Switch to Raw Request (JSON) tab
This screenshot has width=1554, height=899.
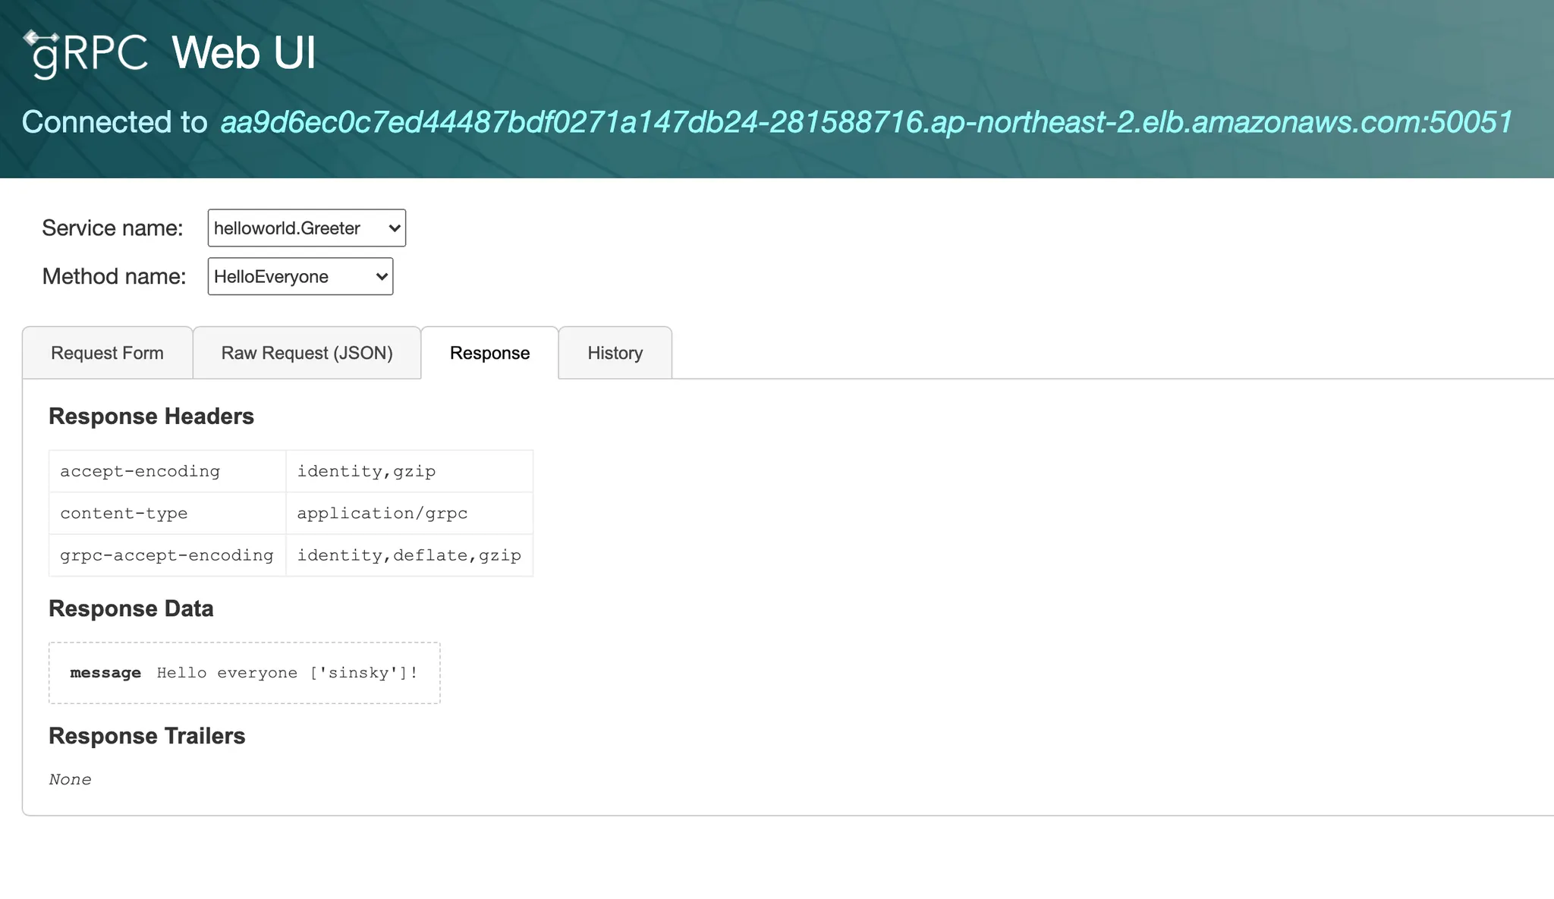307,354
